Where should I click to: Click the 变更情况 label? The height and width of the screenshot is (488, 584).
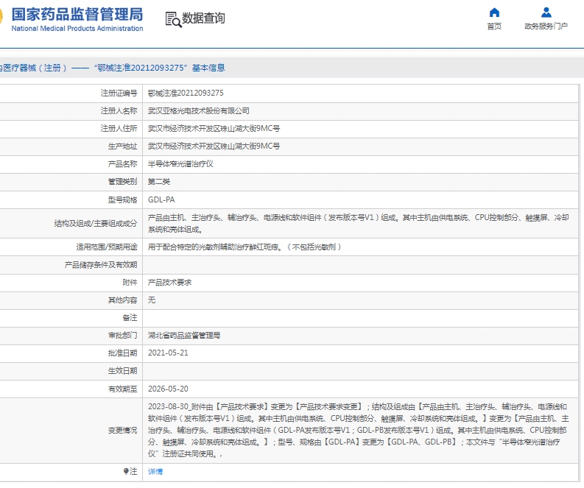coord(122,431)
